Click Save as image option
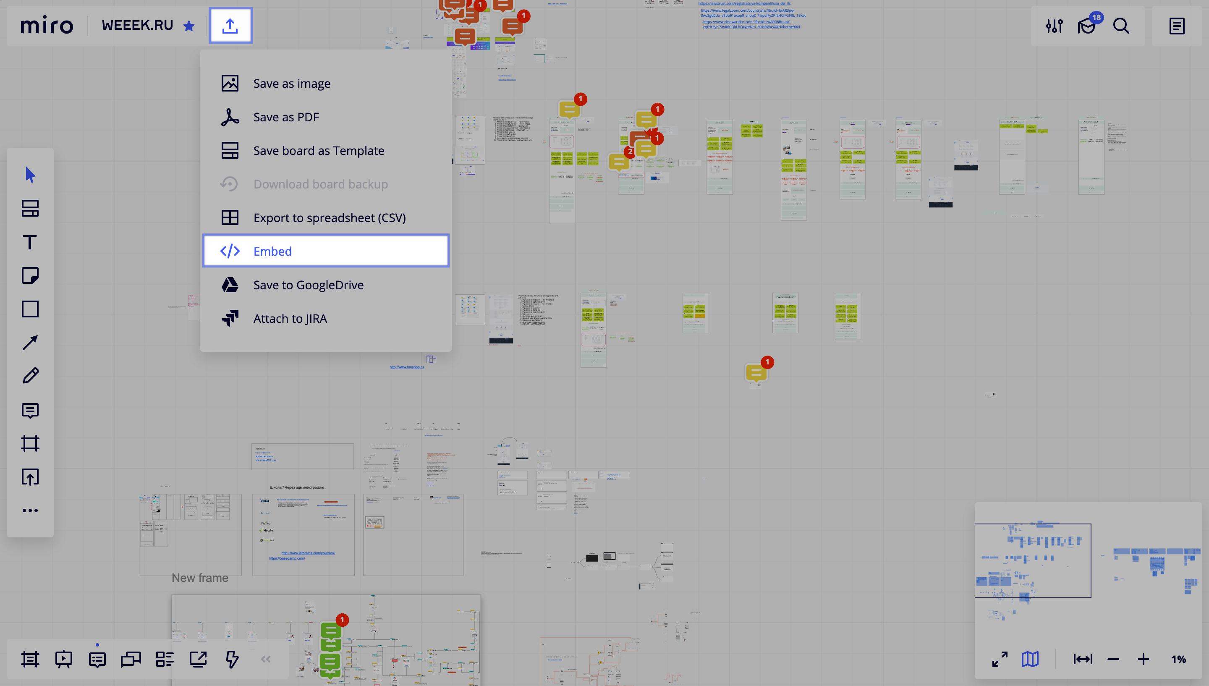1209x686 pixels. [291, 83]
